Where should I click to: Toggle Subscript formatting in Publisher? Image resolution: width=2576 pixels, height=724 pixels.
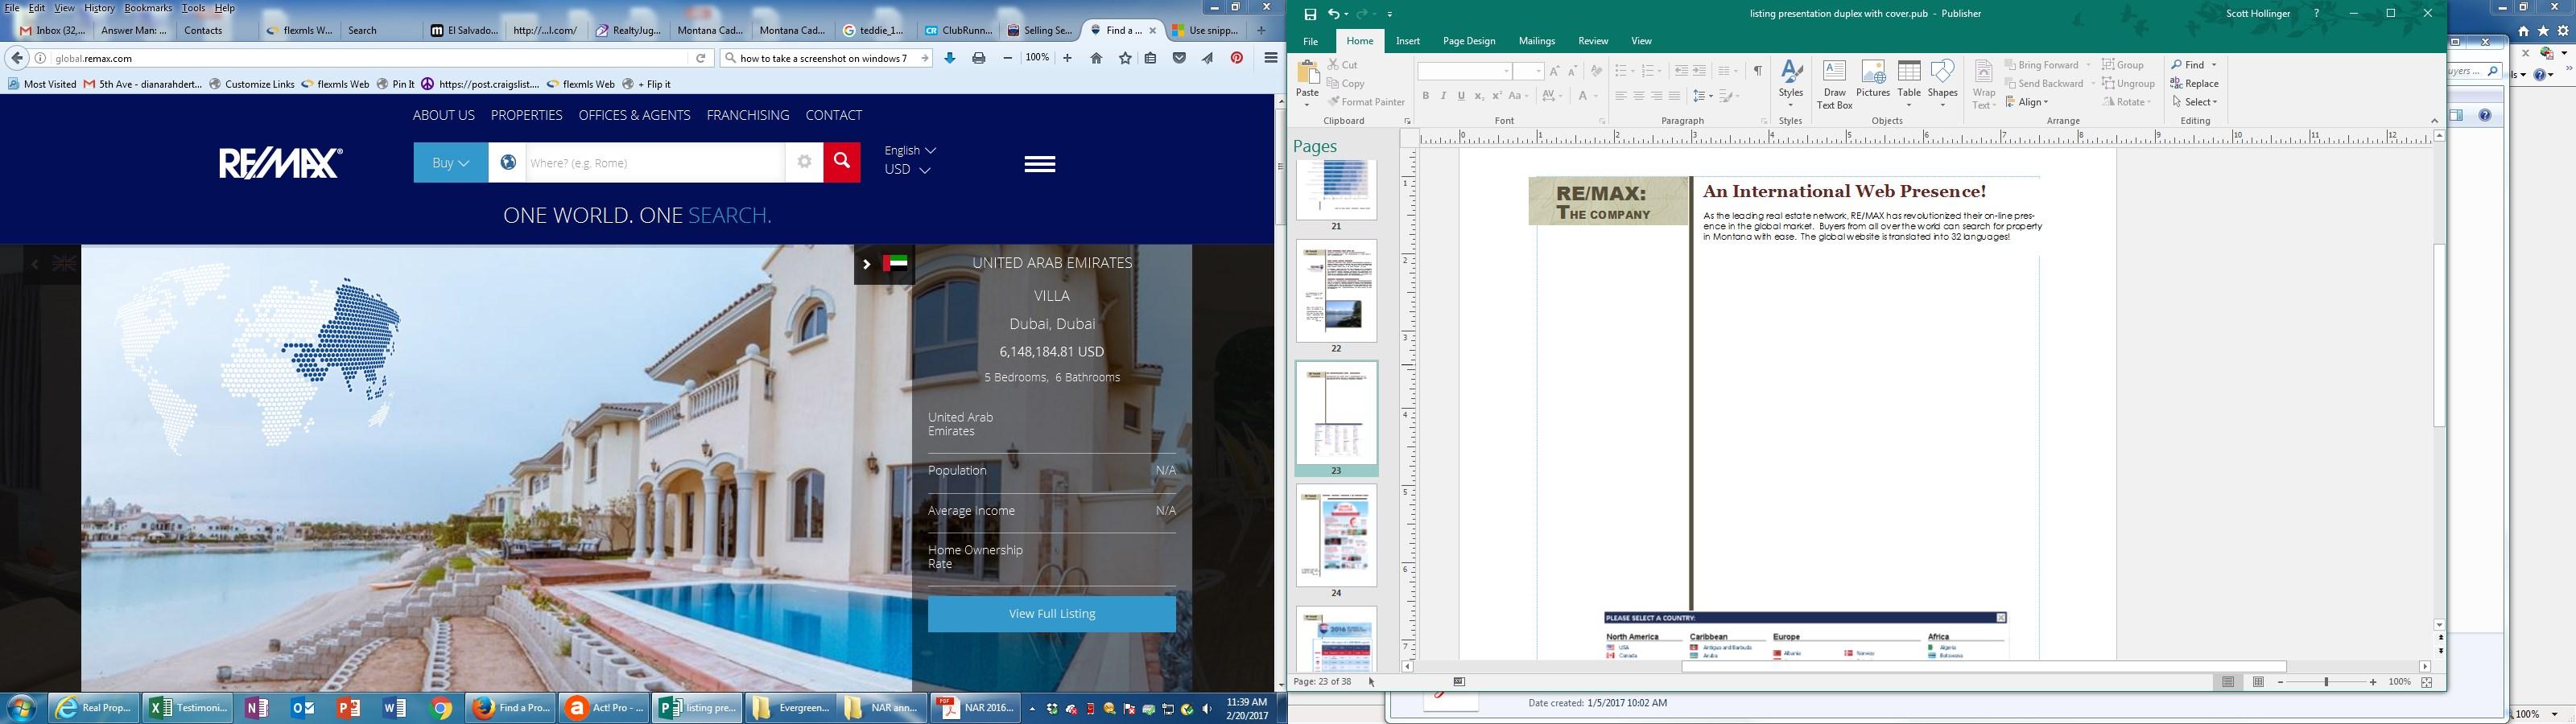[1479, 96]
